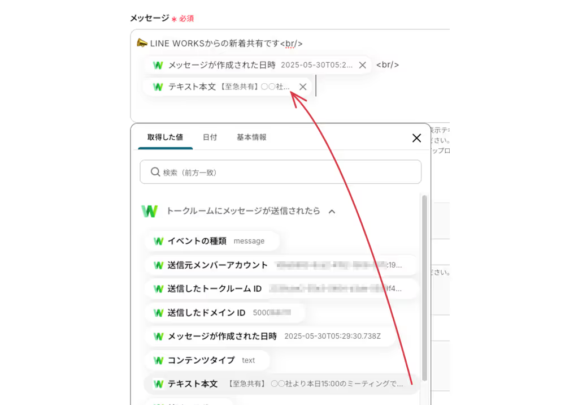Image resolution: width=565 pixels, height=405 pixels.
Task: Click W icon on イベントの種類 row
Action: 159,241
